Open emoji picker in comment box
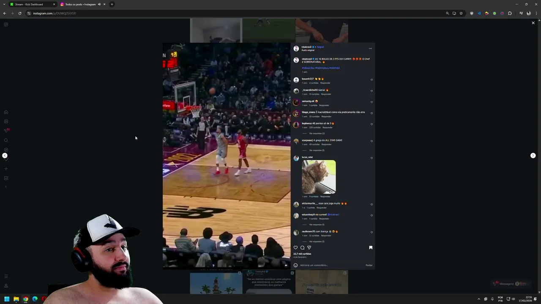 295,265
